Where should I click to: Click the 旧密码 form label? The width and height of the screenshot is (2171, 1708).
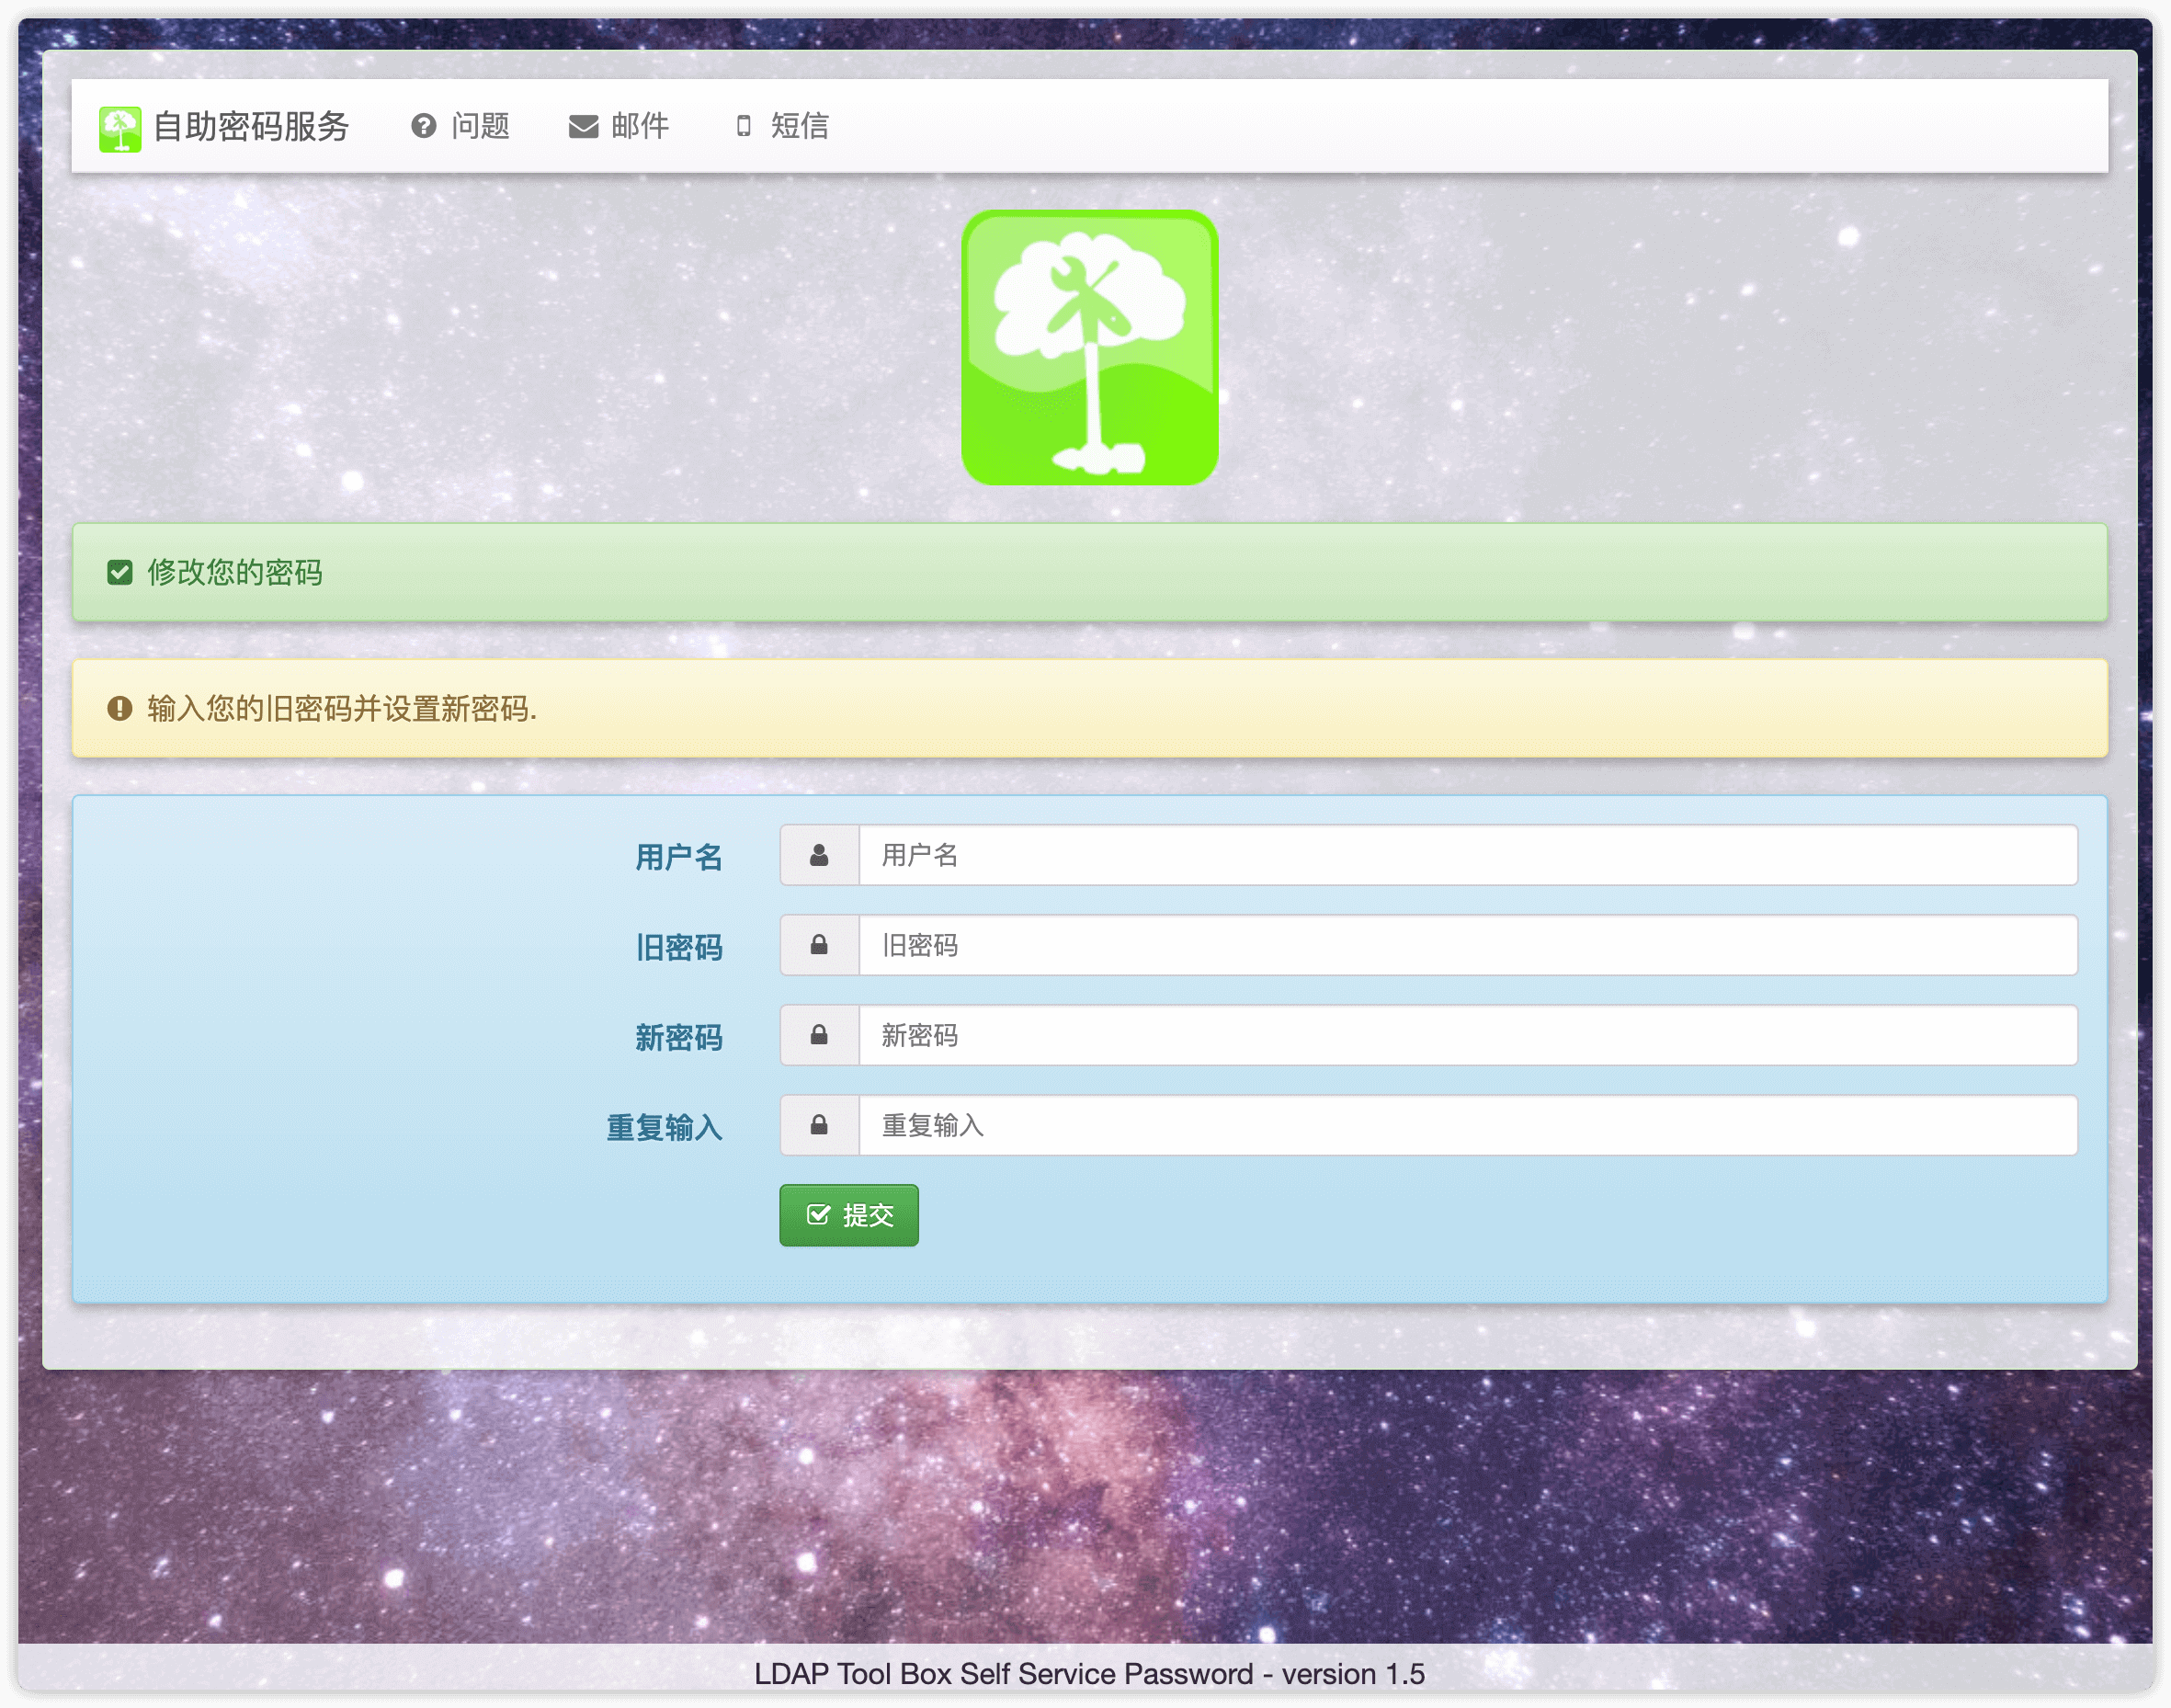pyautogui.click(x=679, y=947)
